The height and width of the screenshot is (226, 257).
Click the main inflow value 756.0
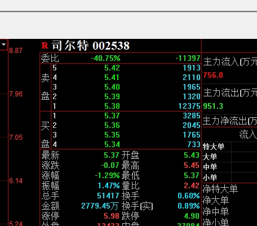[213, 76]
